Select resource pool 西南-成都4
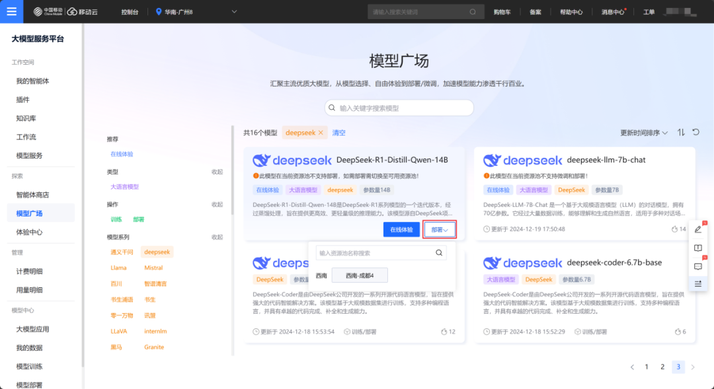This screenshot has width=714, height=389. (x=360, y=275)
